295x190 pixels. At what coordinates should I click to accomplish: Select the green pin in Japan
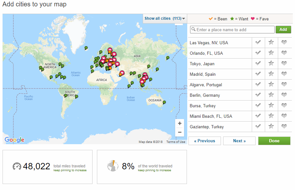pos(157,69)
